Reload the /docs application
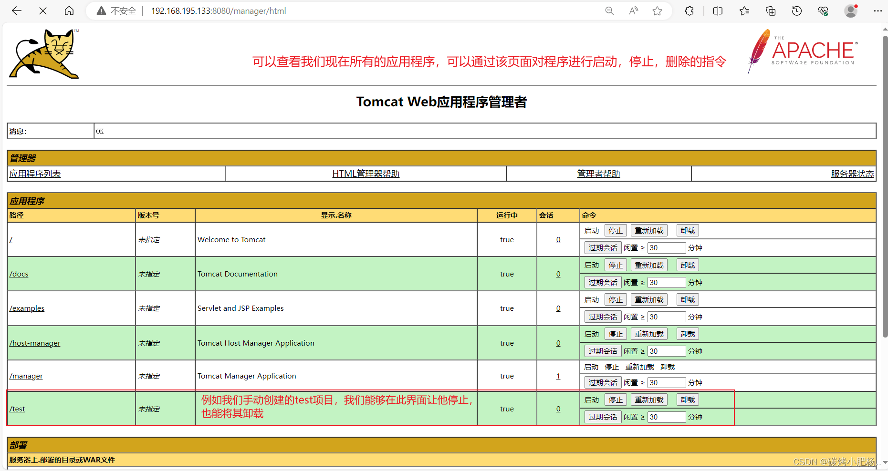 649,266
